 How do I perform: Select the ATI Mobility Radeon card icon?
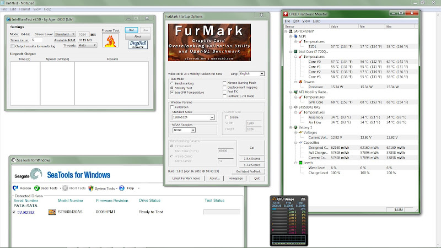(x=295, y=92)
